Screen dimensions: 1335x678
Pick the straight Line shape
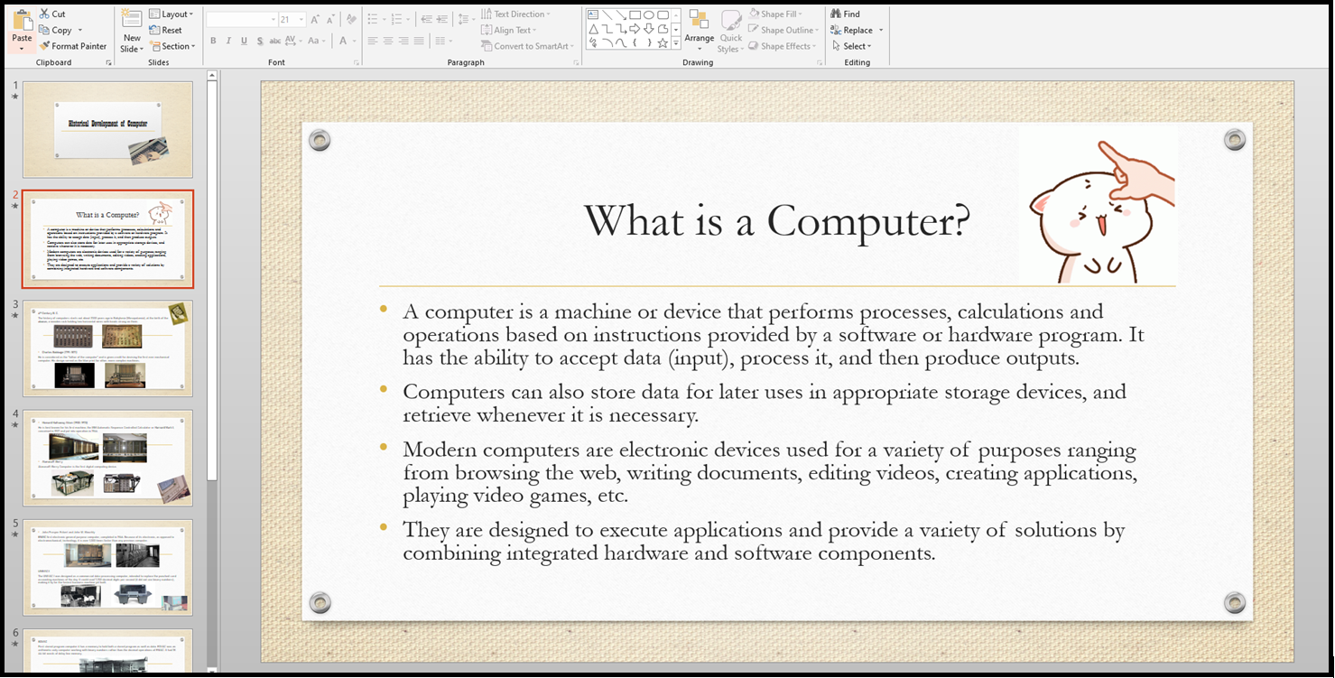(x=607, y=14)
